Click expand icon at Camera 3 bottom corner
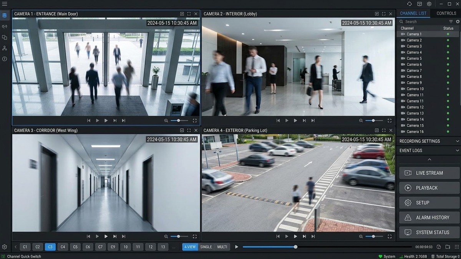The width and height of the screenshot is (461, 259). tap(195, 236)
